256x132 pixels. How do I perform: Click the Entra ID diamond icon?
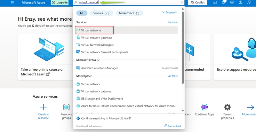click(78, 118)
